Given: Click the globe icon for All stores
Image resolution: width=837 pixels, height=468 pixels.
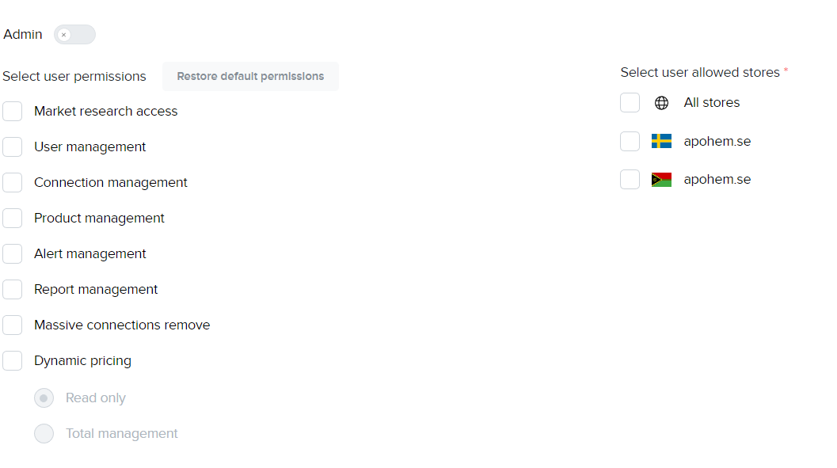Looking at the screenshot, I should point(662,103).
